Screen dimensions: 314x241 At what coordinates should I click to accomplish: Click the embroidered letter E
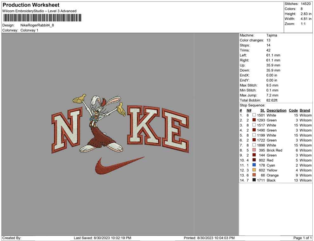click(175, 130)
